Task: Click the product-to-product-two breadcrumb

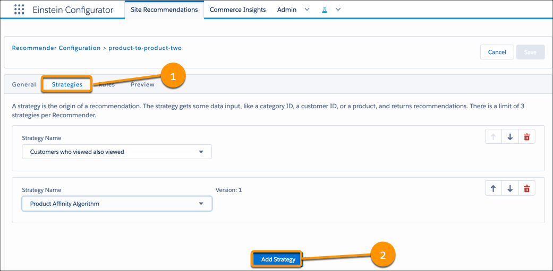Action: [x=145, y=48]
